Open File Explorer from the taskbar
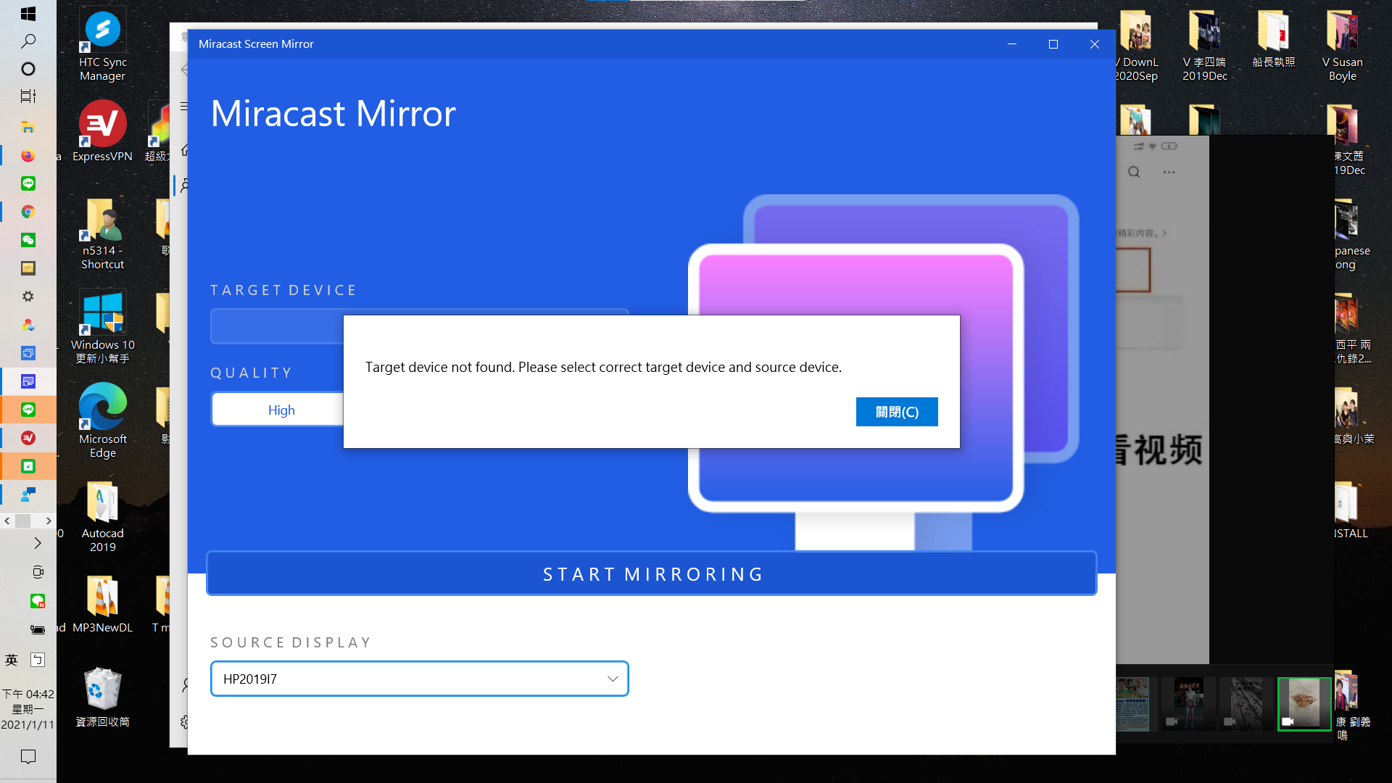The width and height of the screenshot is (1392, 783). point(28,128)
